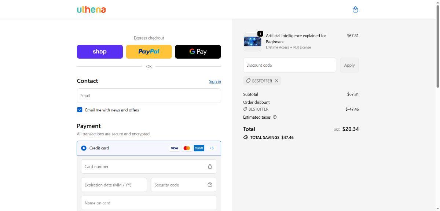Screen dimensions: 440x211
Task: Click the Visa card icon
Action: pyautogui.click(x=174, y=148)
